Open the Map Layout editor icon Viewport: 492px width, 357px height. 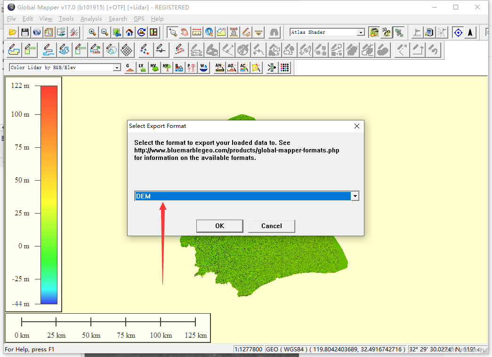pyautogui.click(x=49, y=32)
